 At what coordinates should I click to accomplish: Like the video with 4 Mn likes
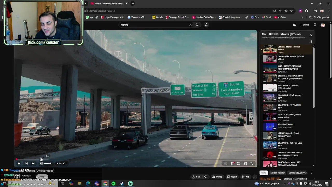(x=196, y=177)
